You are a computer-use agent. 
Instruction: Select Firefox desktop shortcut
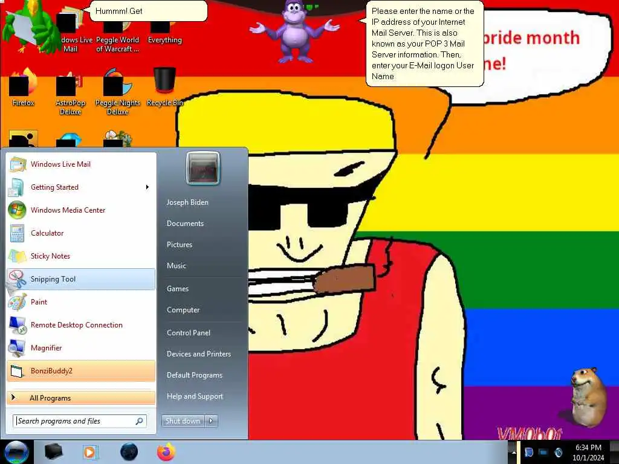point(24,88)
